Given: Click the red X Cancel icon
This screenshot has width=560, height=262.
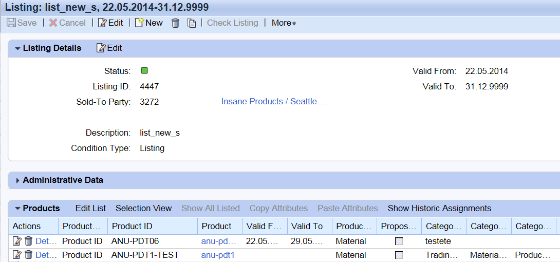Looking at the screenshot, I should click(53, 23).
